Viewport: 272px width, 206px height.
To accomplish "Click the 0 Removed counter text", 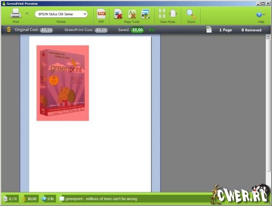I will pos(252,30).
